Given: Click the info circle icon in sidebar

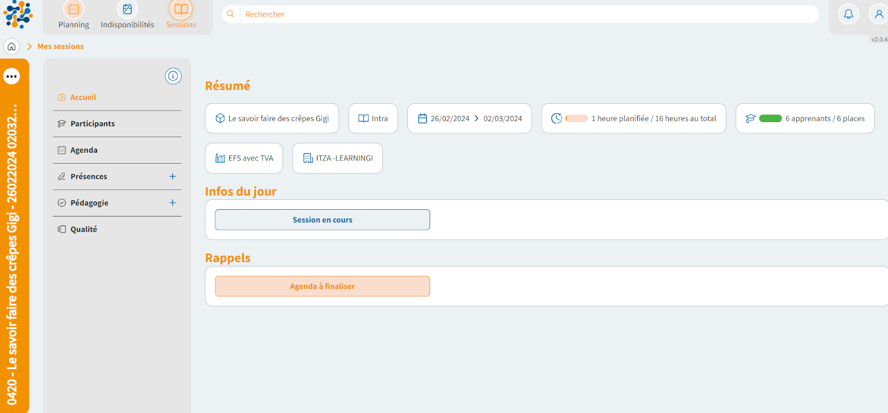Looking at the screenshot, I should click(x=173, y=76).
